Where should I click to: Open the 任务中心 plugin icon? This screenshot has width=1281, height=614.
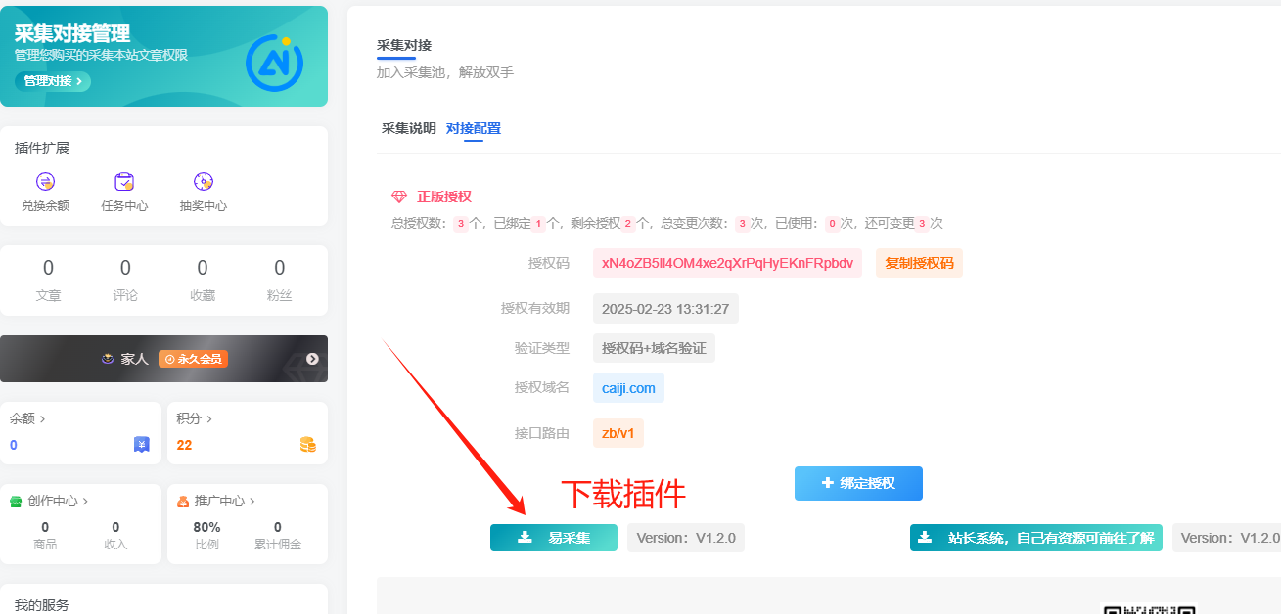click(124, 181)
